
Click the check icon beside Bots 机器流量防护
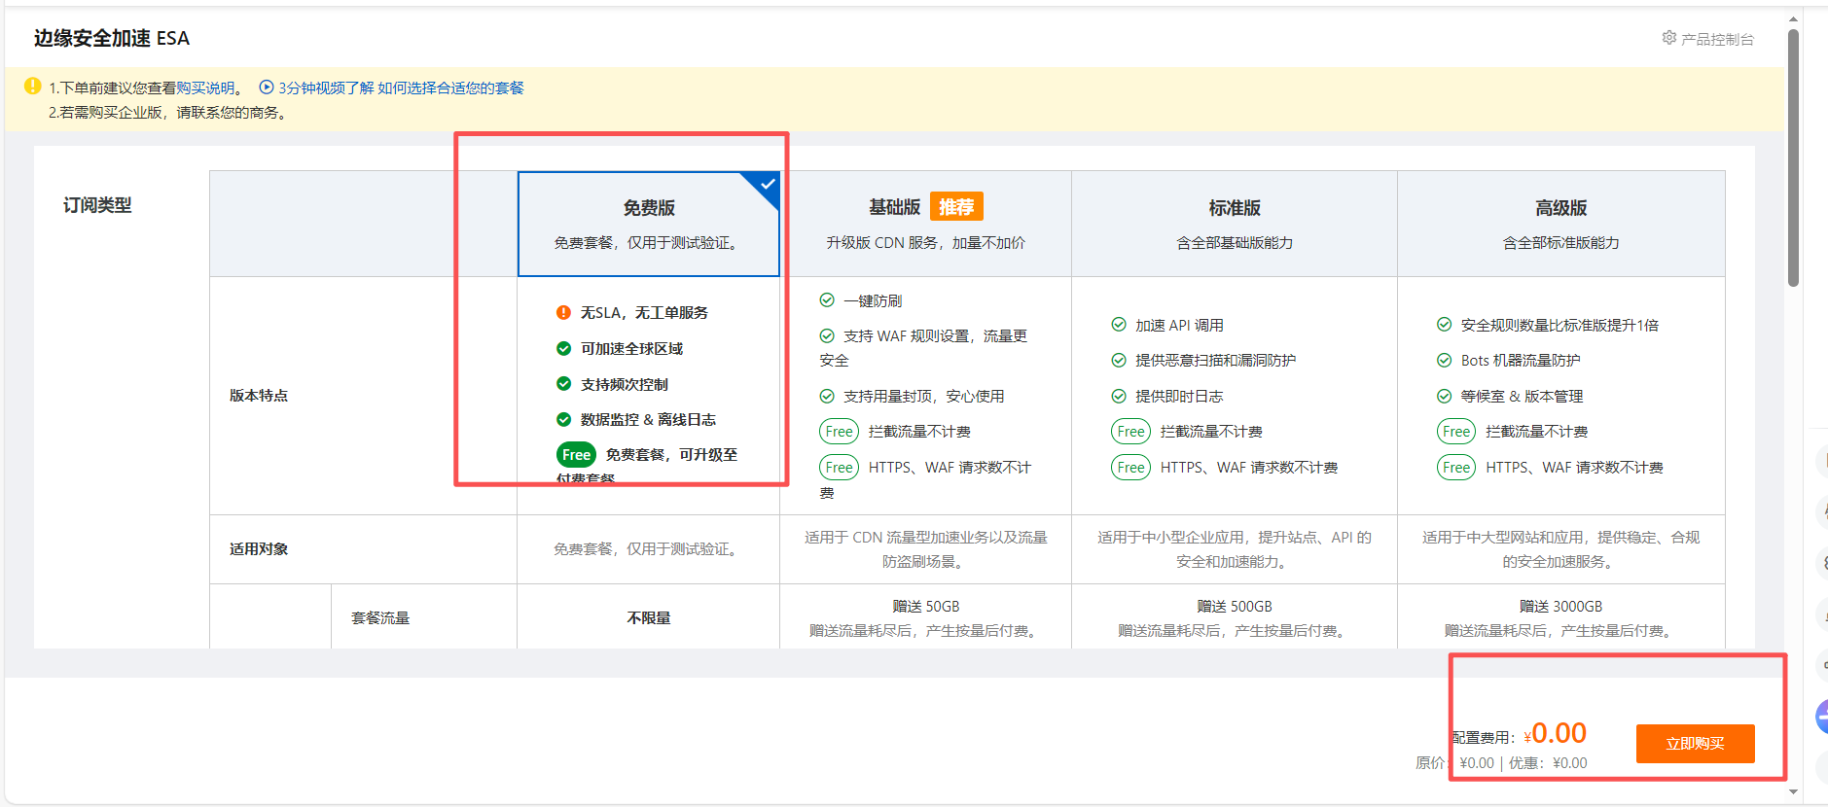1445,360
